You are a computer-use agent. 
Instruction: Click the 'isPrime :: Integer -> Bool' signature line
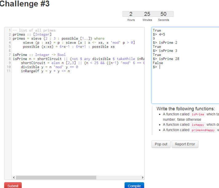point(39,55)
